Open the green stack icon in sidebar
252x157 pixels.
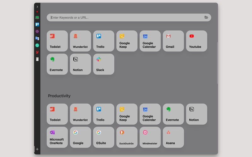[37, 17]
